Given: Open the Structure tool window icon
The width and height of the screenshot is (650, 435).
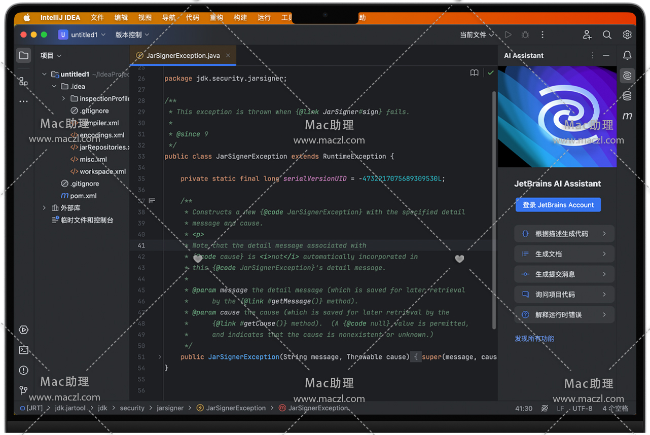Looking at the screenshot, I should [x=23, y=81].
